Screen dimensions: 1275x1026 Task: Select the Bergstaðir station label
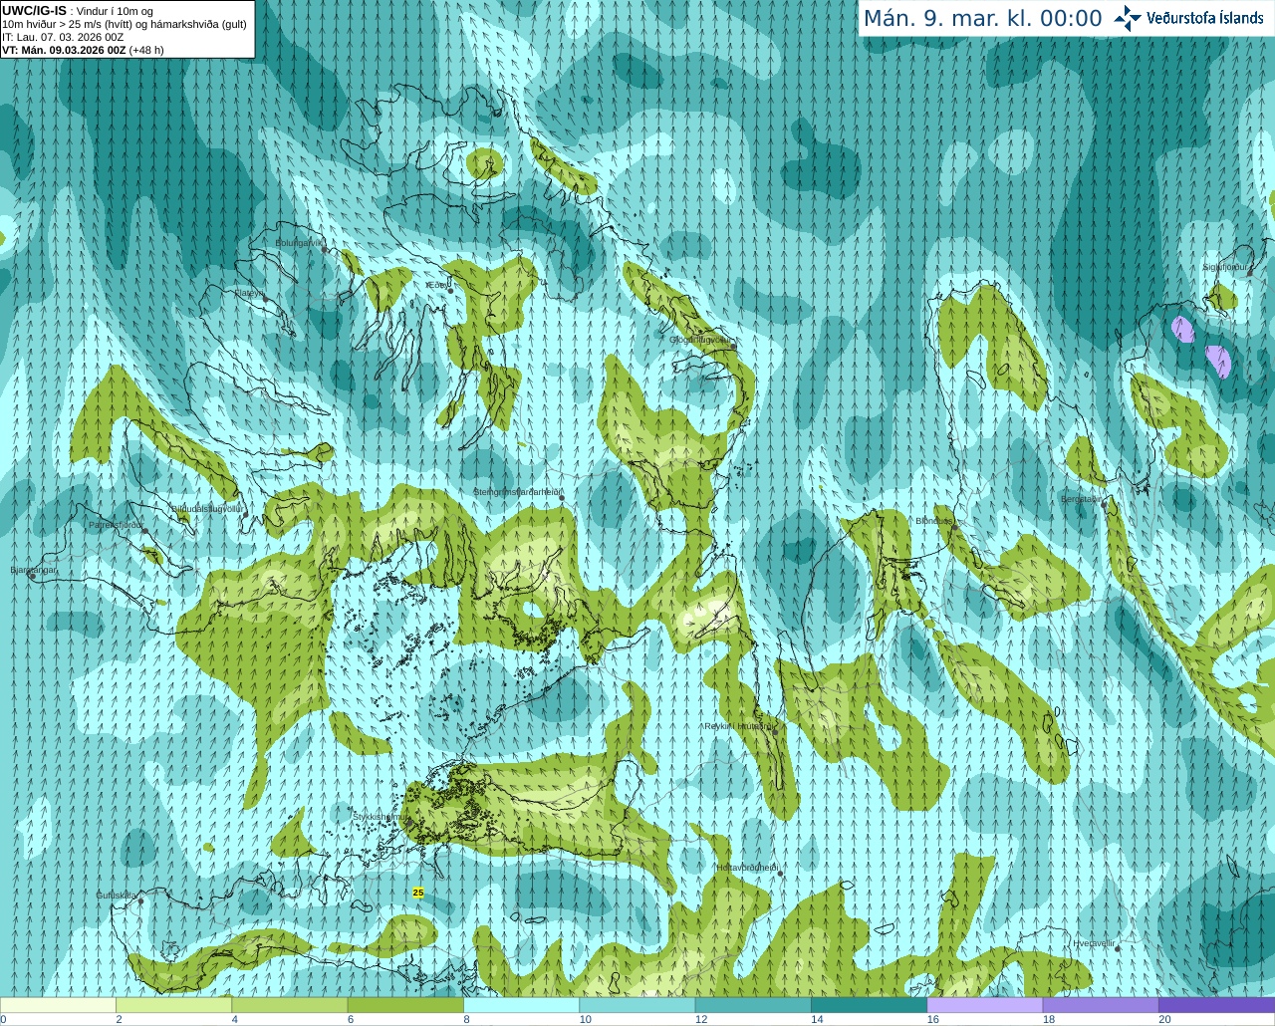pyautogui.click(x=1082, y=499)
